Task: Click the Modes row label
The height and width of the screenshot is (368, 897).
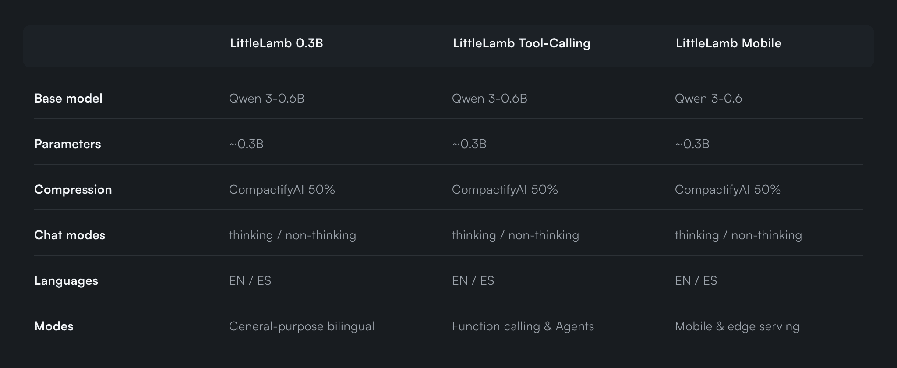Action: coord(54,326)
